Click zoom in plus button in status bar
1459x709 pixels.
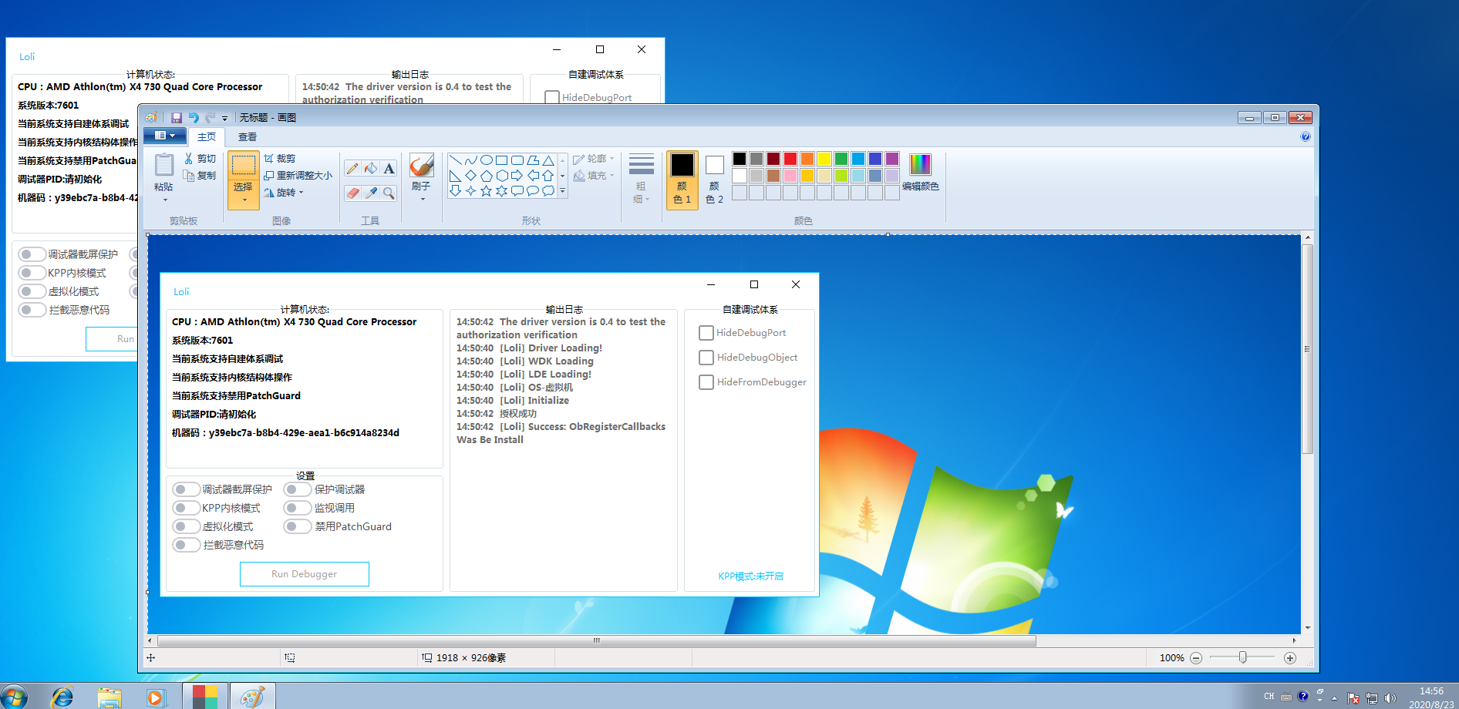1290,658
